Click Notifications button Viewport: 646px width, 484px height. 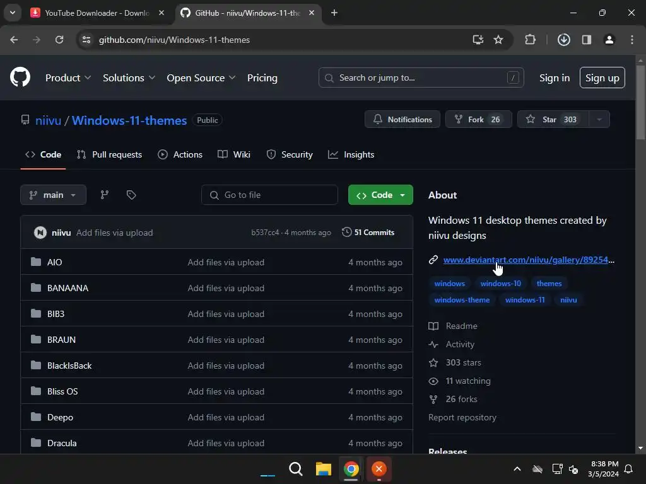coord(402,119)
